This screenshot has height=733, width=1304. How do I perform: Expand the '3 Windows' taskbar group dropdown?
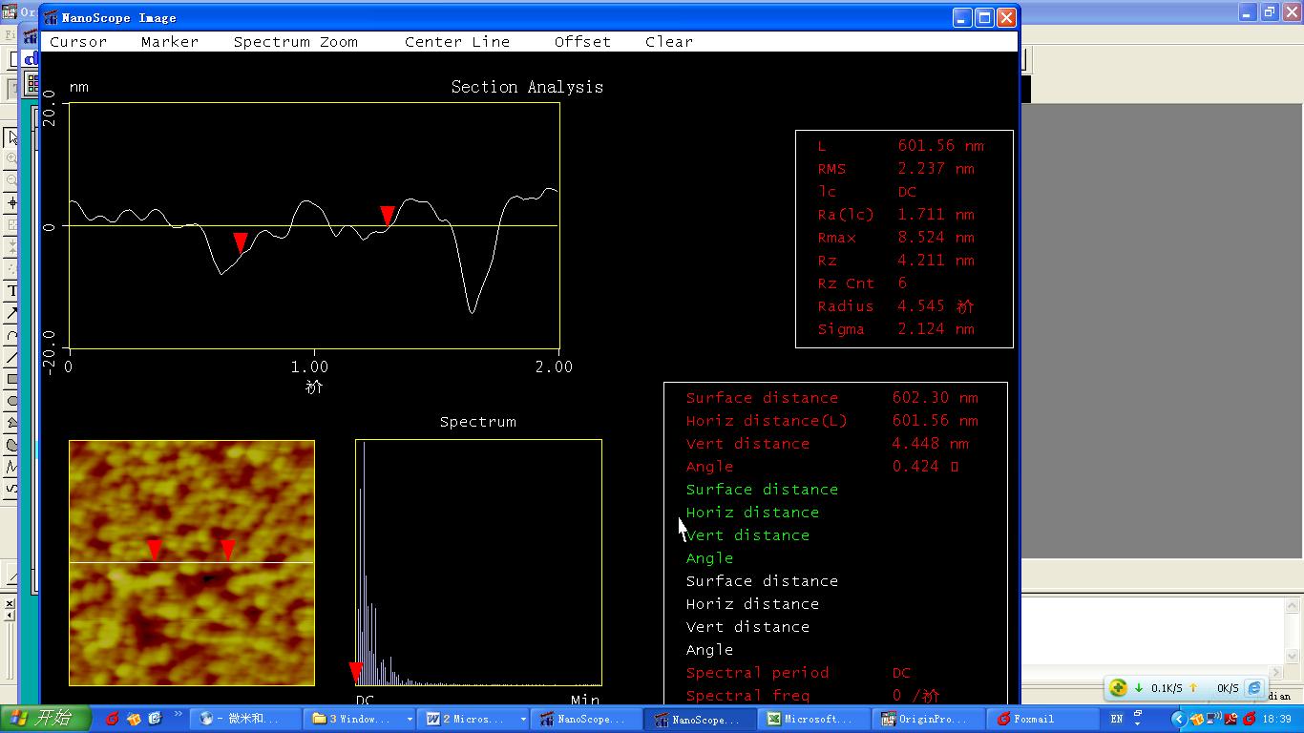coord(410,719)
